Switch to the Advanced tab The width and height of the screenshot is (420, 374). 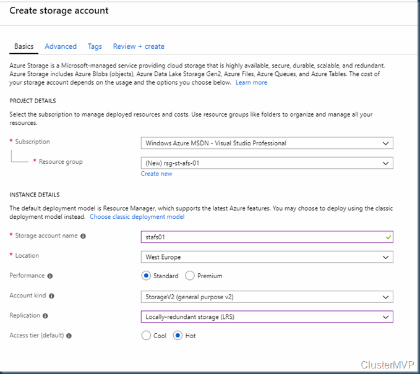point(61,46)
